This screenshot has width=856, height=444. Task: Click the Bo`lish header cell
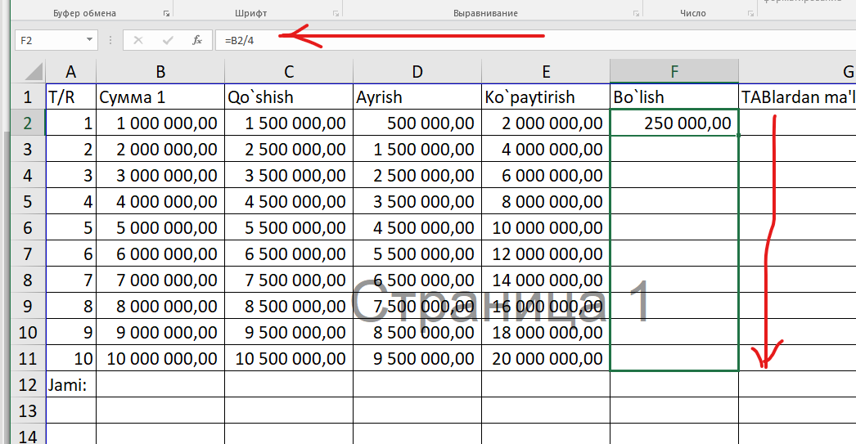click(x=674, y=97)
